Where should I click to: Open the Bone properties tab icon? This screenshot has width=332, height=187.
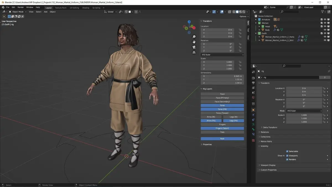tap(253, 129)
